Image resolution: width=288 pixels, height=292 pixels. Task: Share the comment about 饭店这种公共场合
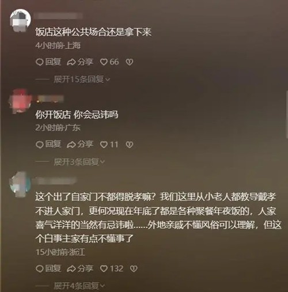click(80, 62)
